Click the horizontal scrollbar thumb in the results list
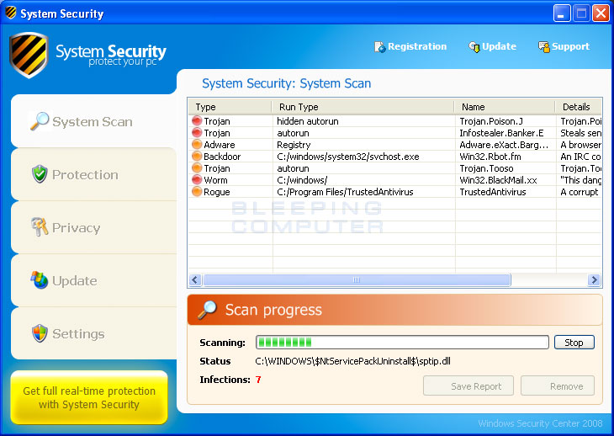Screen dimensions: 614x436 tap(357, 279)
